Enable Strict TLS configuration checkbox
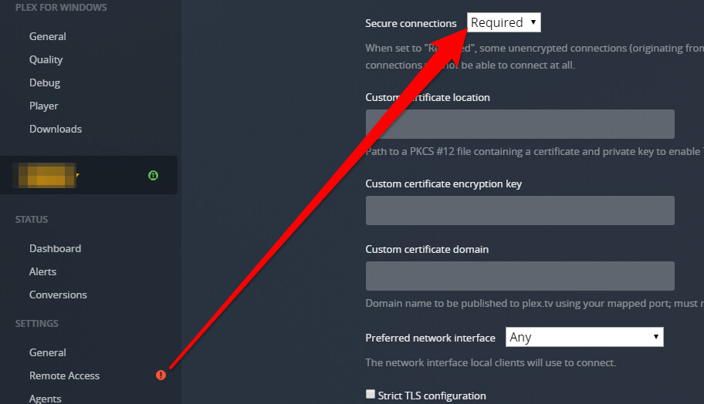This screenshot has height=404, width=704. pos(371,394)
